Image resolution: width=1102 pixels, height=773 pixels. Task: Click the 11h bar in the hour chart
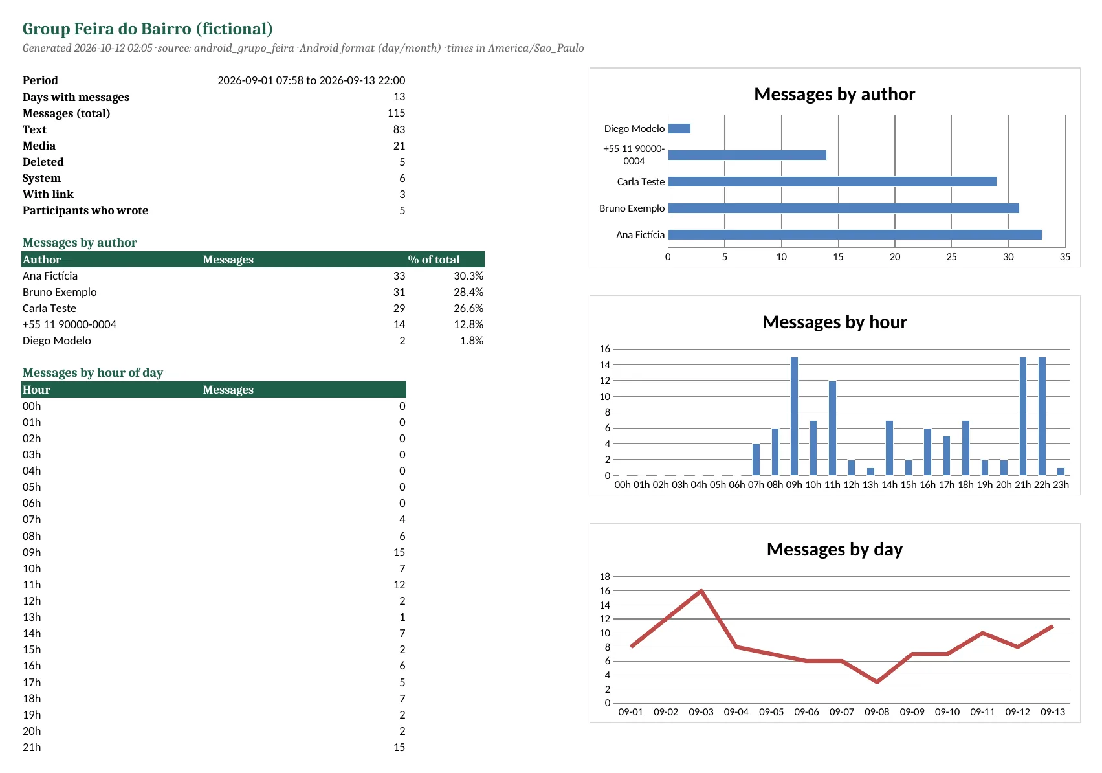pyautogui.click(x=832, y=429)
